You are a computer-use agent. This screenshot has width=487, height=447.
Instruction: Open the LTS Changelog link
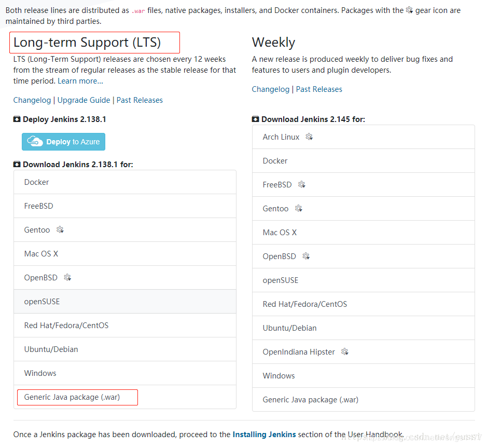(x=32, y=100)
